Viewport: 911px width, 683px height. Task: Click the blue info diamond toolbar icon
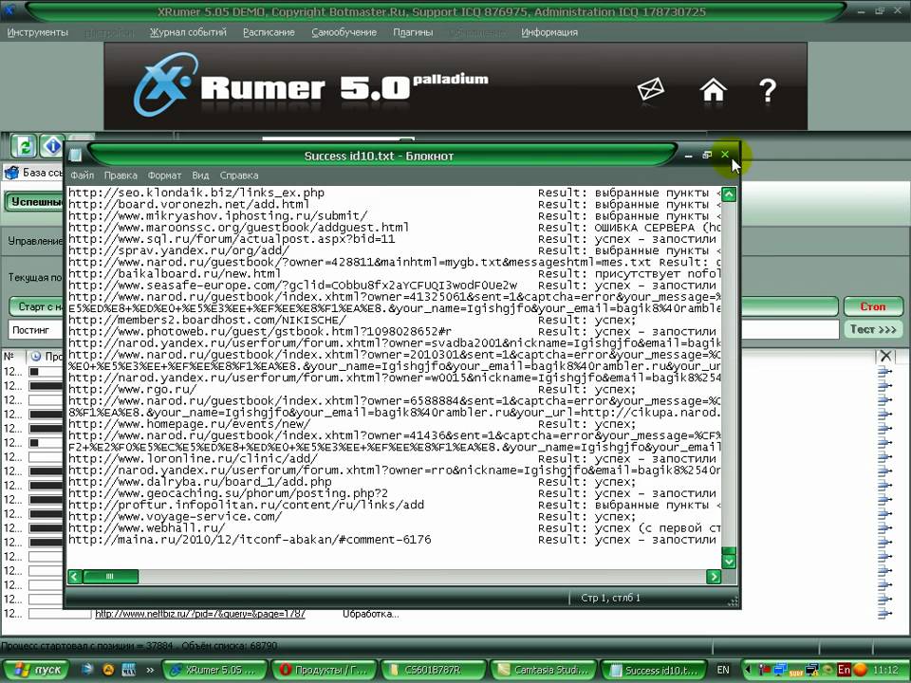(x=51, y=146)
